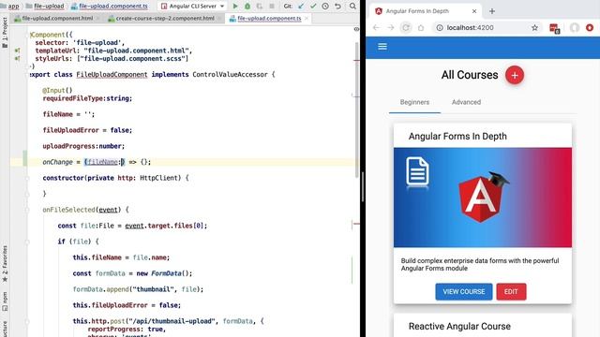Click VIEW COURSE for Angular Forms In Depth
The image size is (600, 337).
click(x=464, y=291)
